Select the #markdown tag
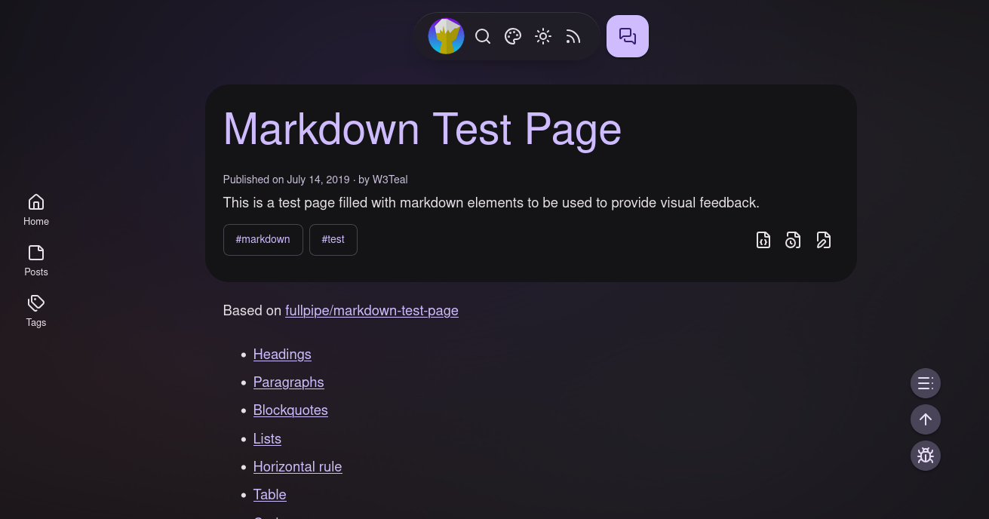Image resolution: width=989 pixels, height=519 pixels. click(x=263, y=240)
